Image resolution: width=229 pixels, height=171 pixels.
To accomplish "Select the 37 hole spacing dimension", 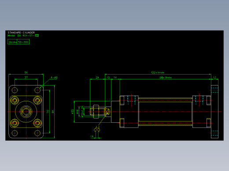I will (x=26, y=77).
